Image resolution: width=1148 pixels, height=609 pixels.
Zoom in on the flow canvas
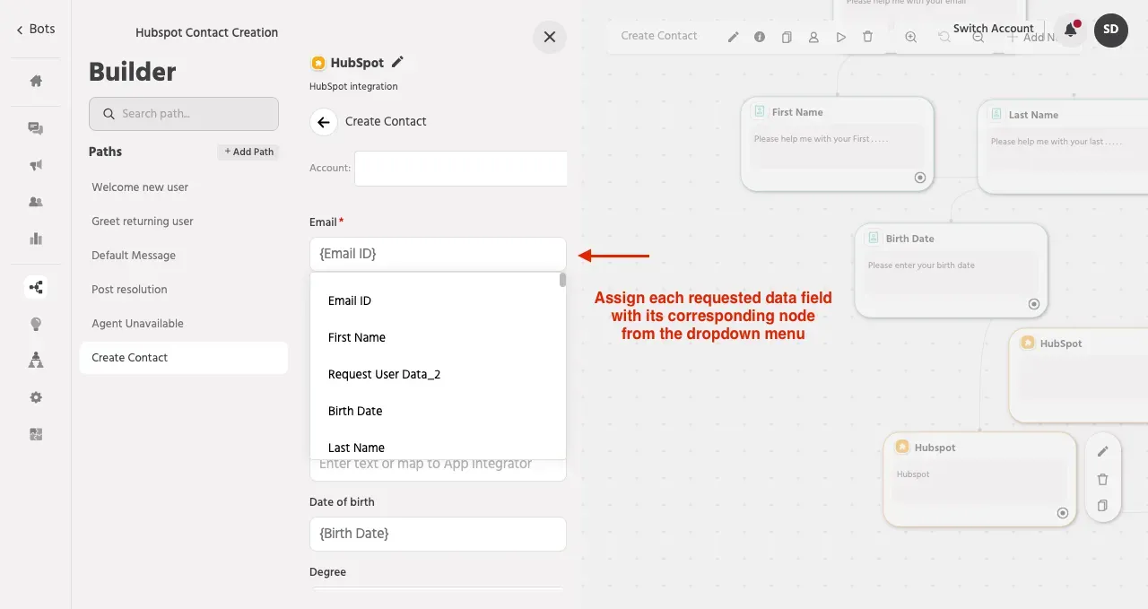click(911, 37)
